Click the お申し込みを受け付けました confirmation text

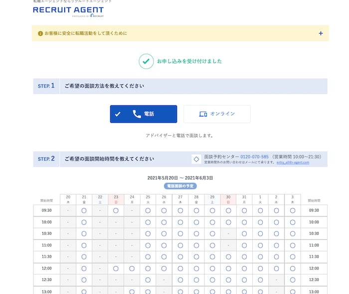click(189, 61)
